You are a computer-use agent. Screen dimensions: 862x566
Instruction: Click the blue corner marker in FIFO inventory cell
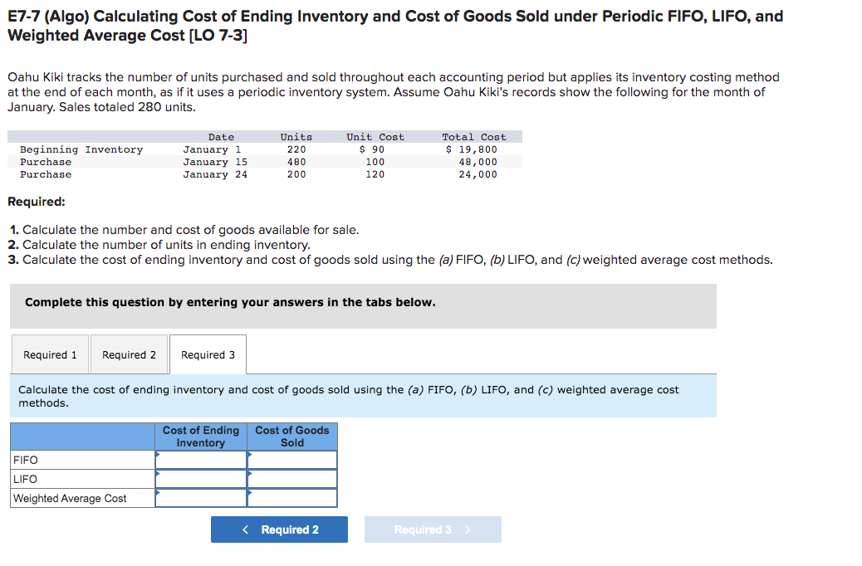click(x=157, y=453)
